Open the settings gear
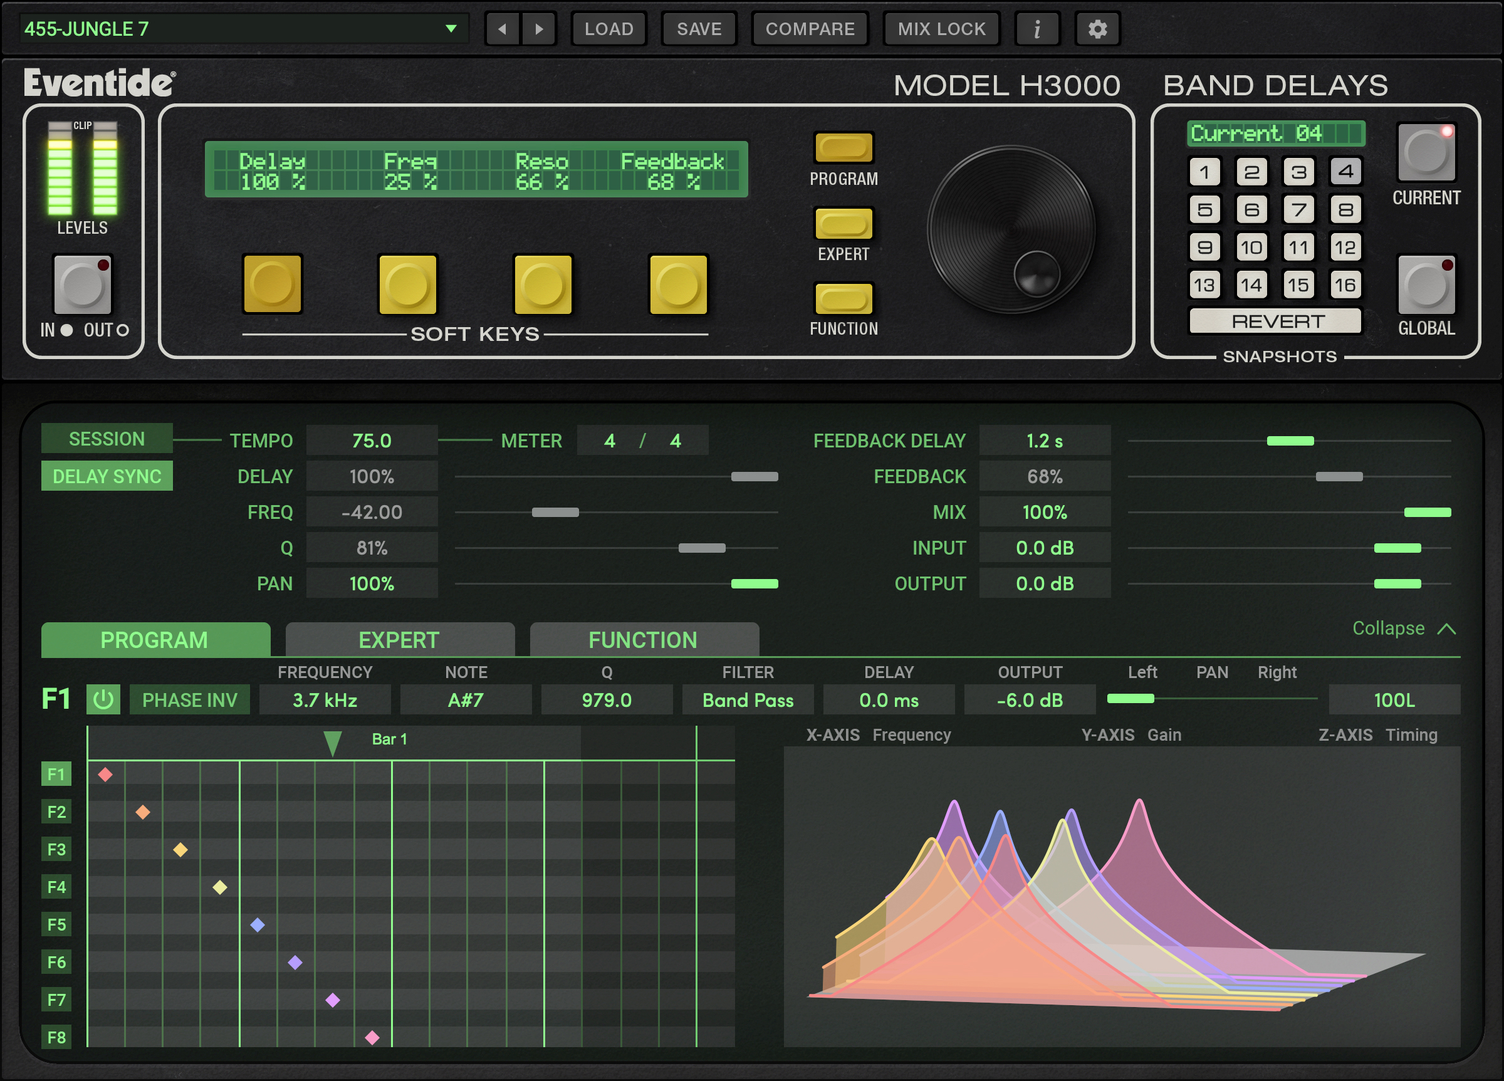This screenshot has width=1504, height=1081. (1097, 29)
